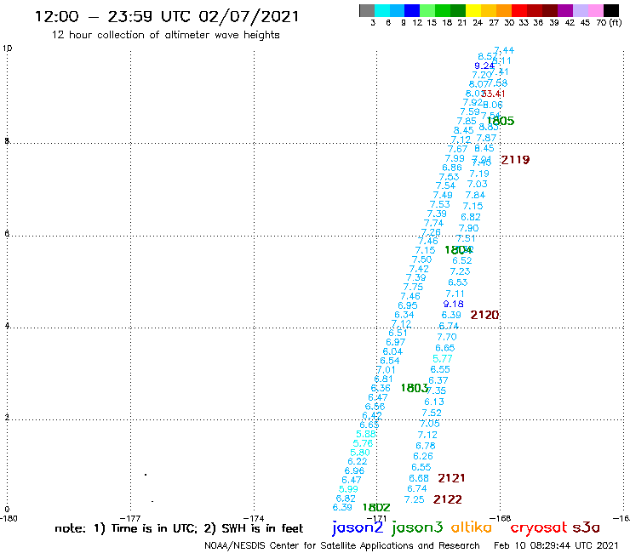
Task: Click the cyan 5.88 value
Action: [365, 434]
